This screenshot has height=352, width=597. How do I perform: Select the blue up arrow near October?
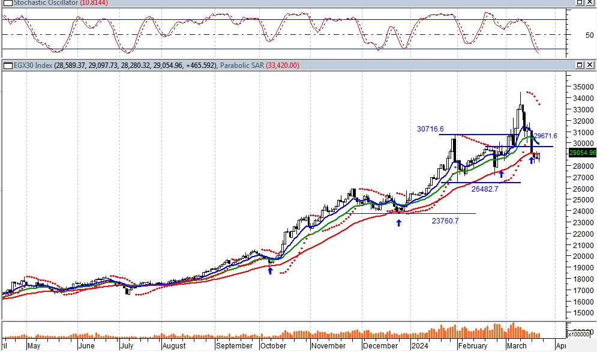click(x=270, y=271)
